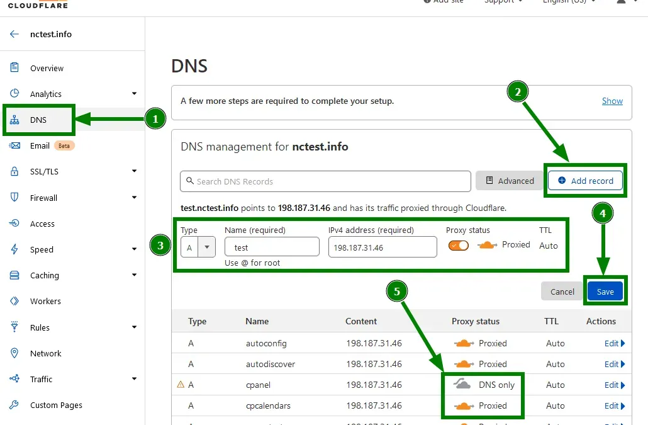Click the Add record button
The width and height of the screenshot is (648, 425).
(x=585, y=181)
